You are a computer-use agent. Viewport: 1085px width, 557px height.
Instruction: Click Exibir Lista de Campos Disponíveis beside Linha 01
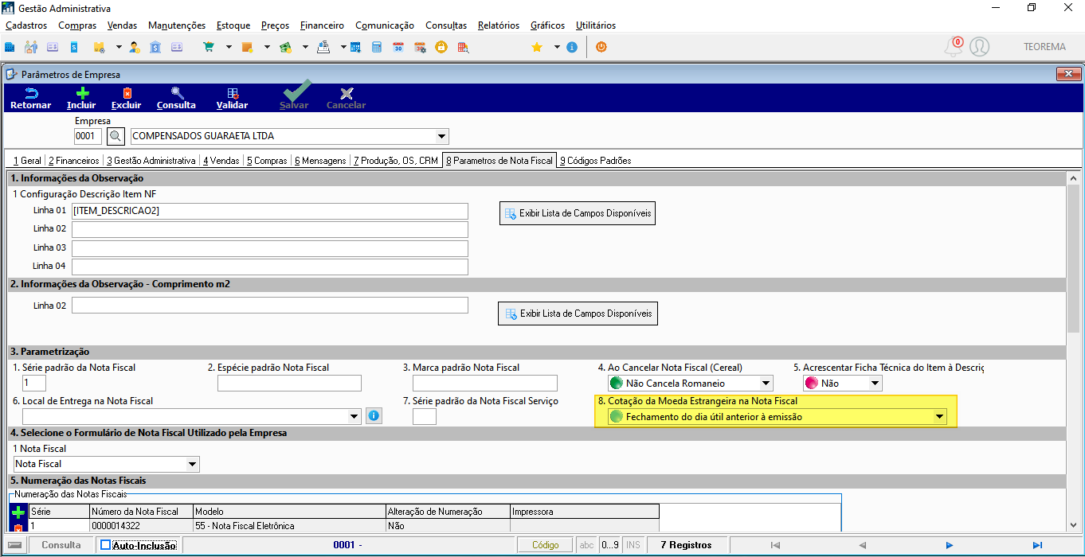[x=578, y=213]
